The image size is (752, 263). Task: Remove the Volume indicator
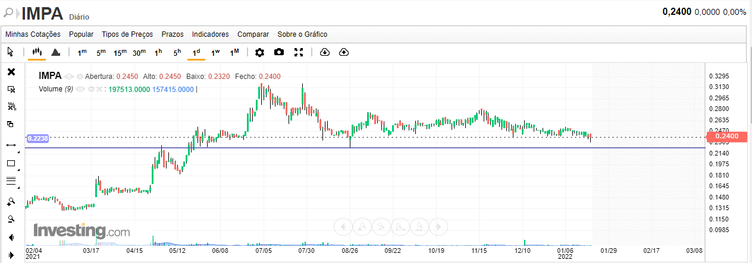99,89
